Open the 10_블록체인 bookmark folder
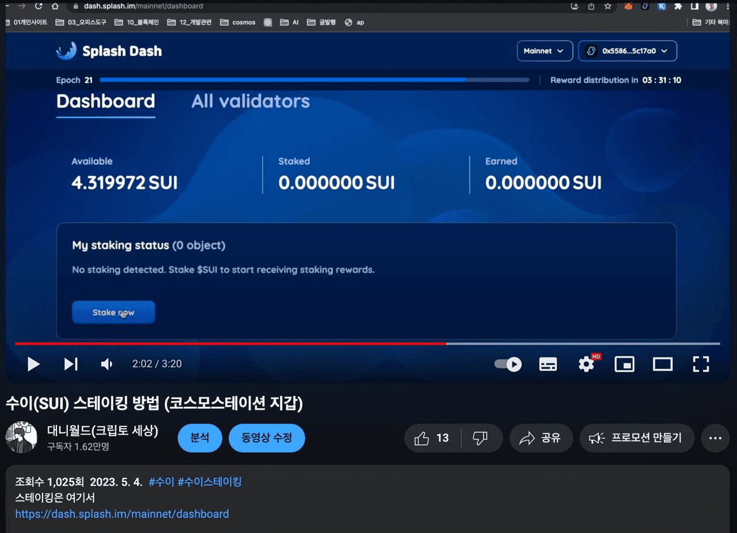Viewport: 737px width, 533px height. pos(136,22)
